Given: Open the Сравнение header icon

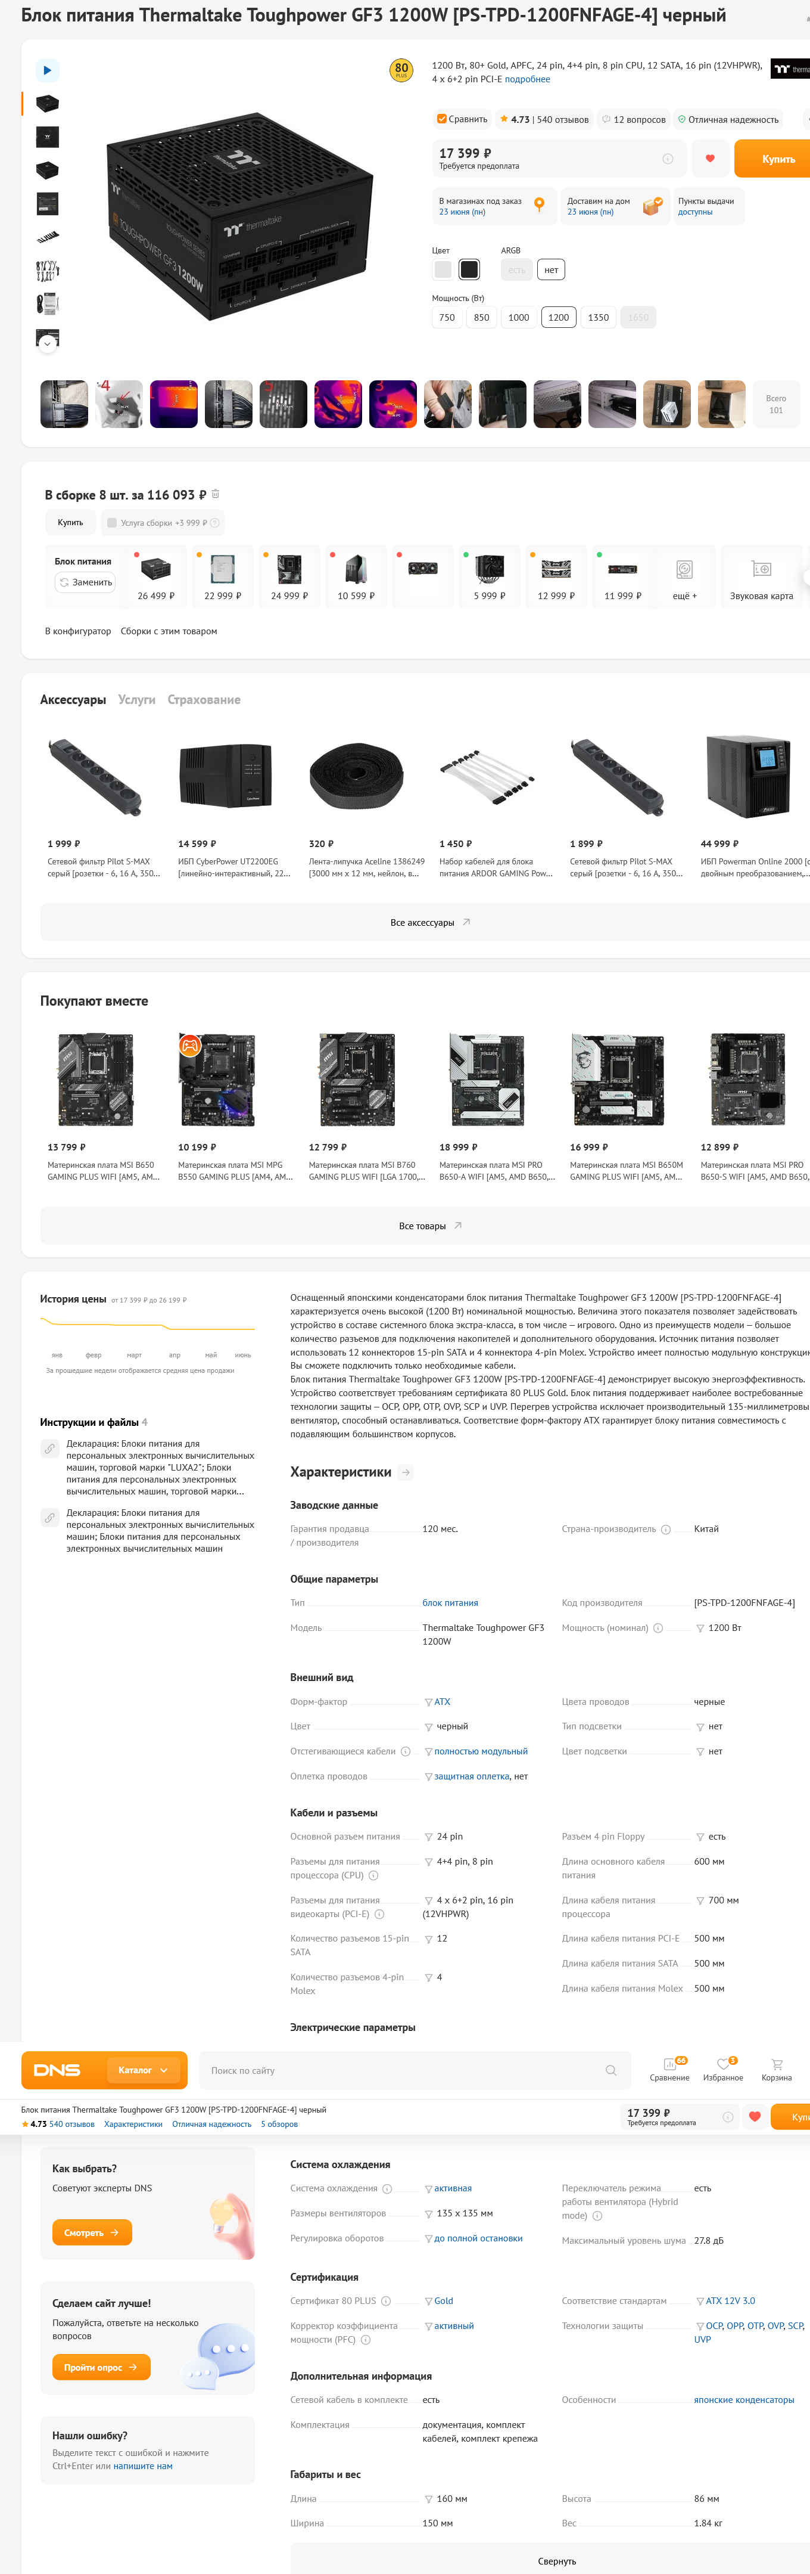Looking at the screenshot, I should pos(669,2069).
